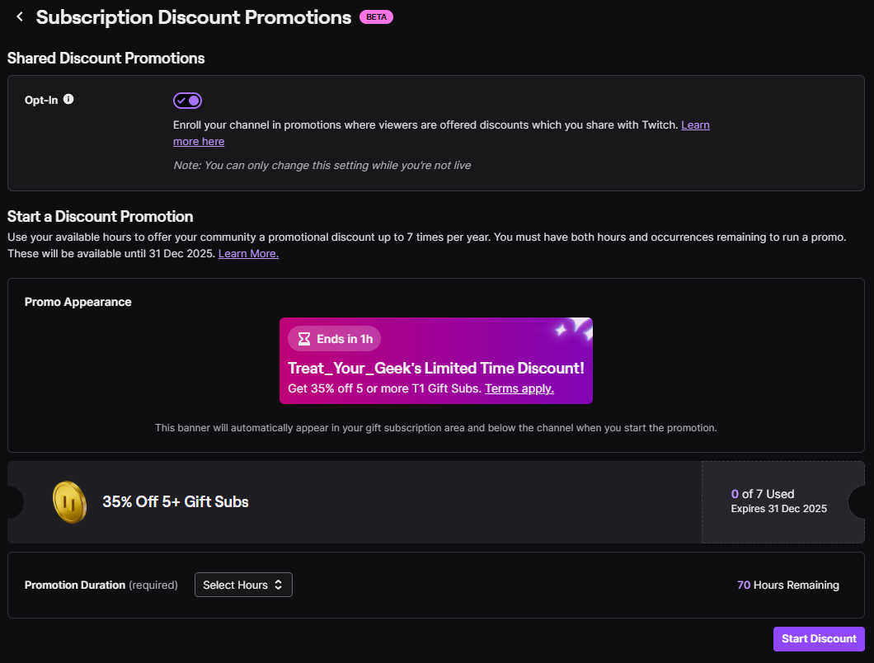Click the 70 Hours Remaining indicator
The height and width of the screenshot is (663, 874).
click(x=788, y=585)
